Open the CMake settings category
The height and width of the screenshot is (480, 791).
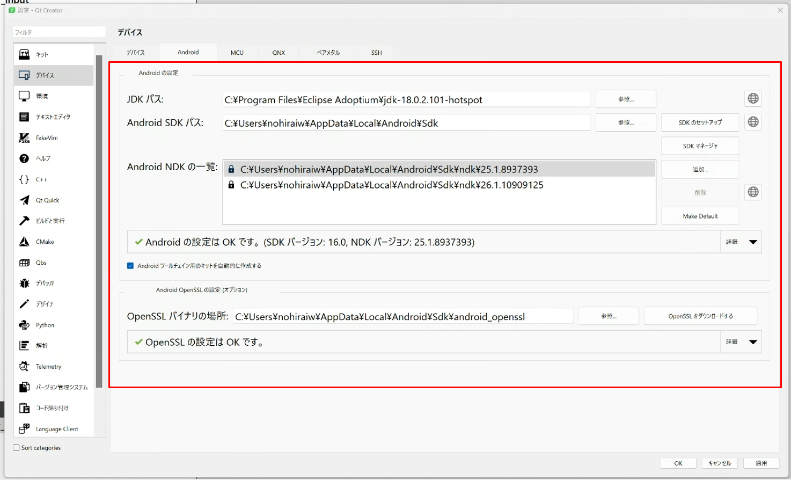(45, 242)
